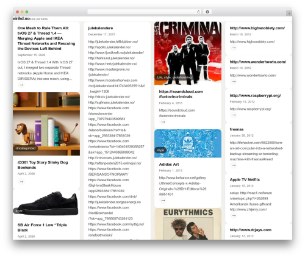Screen dimensions: 305x258
Task: Open the aftenposten2015.onlinejul.no link
Action: (x=115, y=163)
